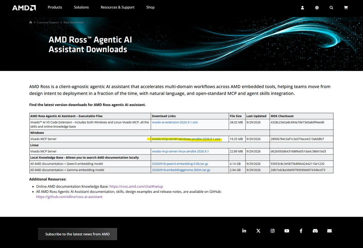Open the Resources & Support menu
The image size is (363, 248).
click(117, 7)
